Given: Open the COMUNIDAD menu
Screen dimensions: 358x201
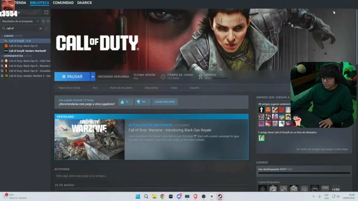Looking at the screenshot, I should coord(63,3).
